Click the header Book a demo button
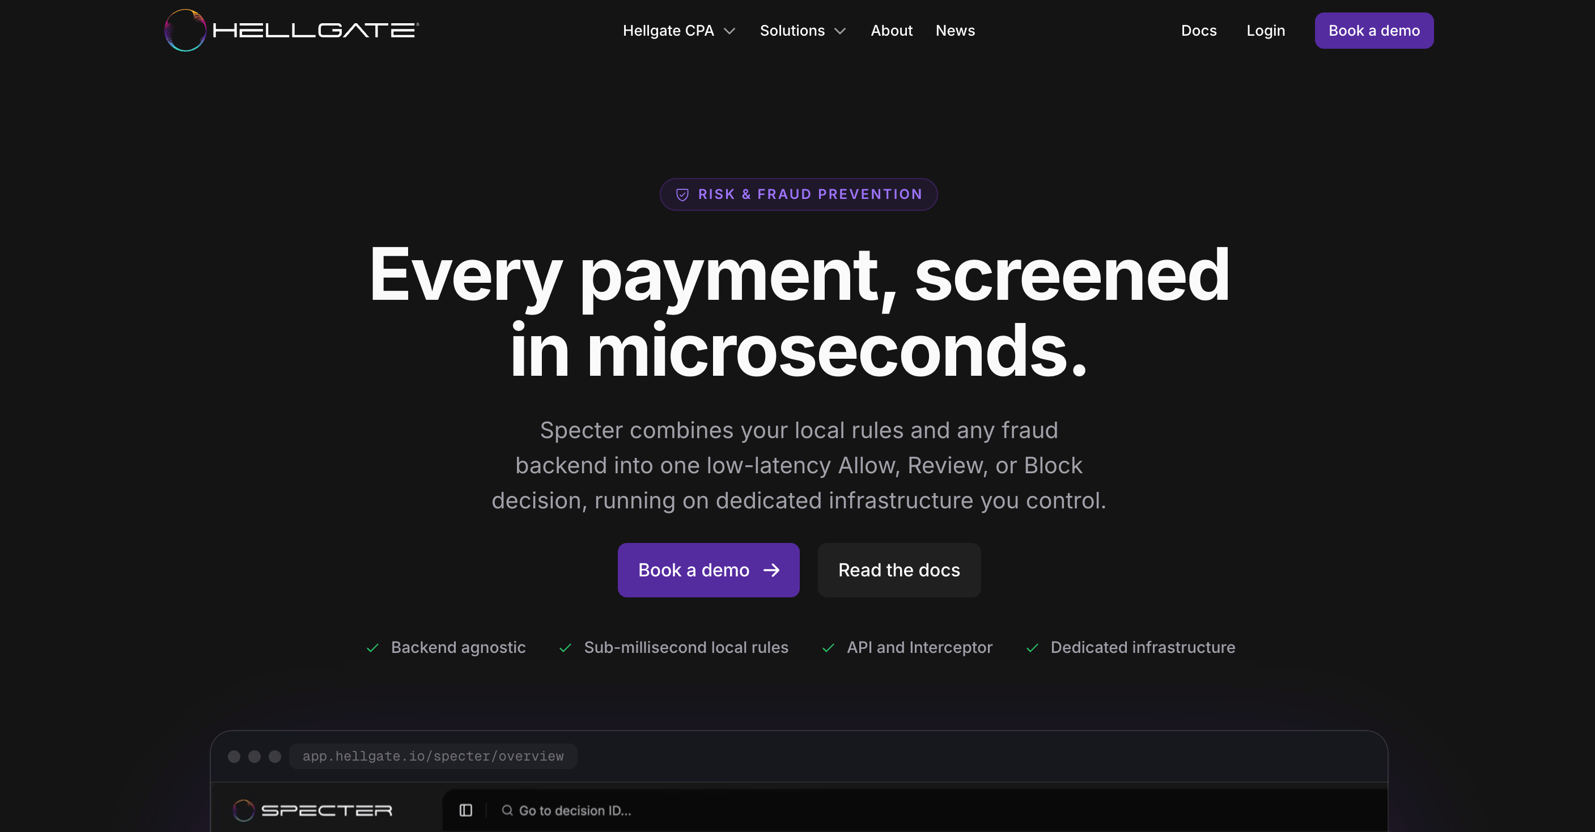The width and height of the screenshot is (1595, 832). pyautogui.click(x=1374, y=31)
